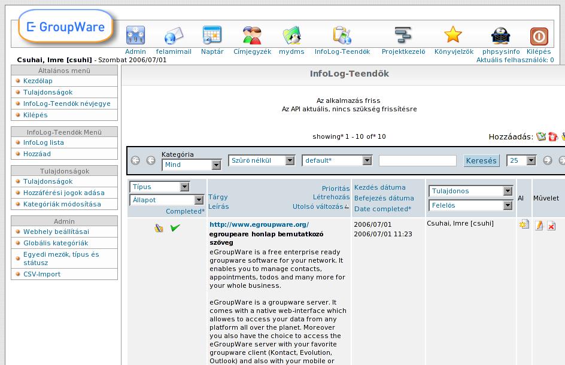This screenshot has height=365, width=565.
Task: Click 'Csuhai, Imre [csuhi]' owner cell
Action: [x=460, y=223]
